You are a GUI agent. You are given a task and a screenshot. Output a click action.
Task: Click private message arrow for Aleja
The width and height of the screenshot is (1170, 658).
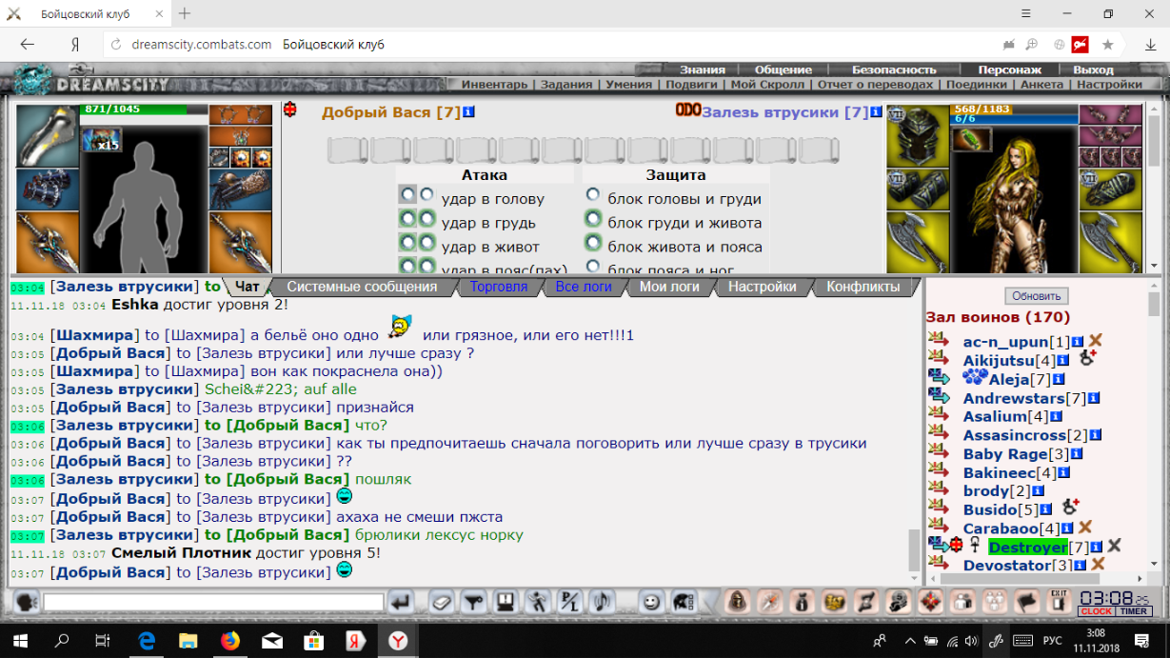click(938, 378)
